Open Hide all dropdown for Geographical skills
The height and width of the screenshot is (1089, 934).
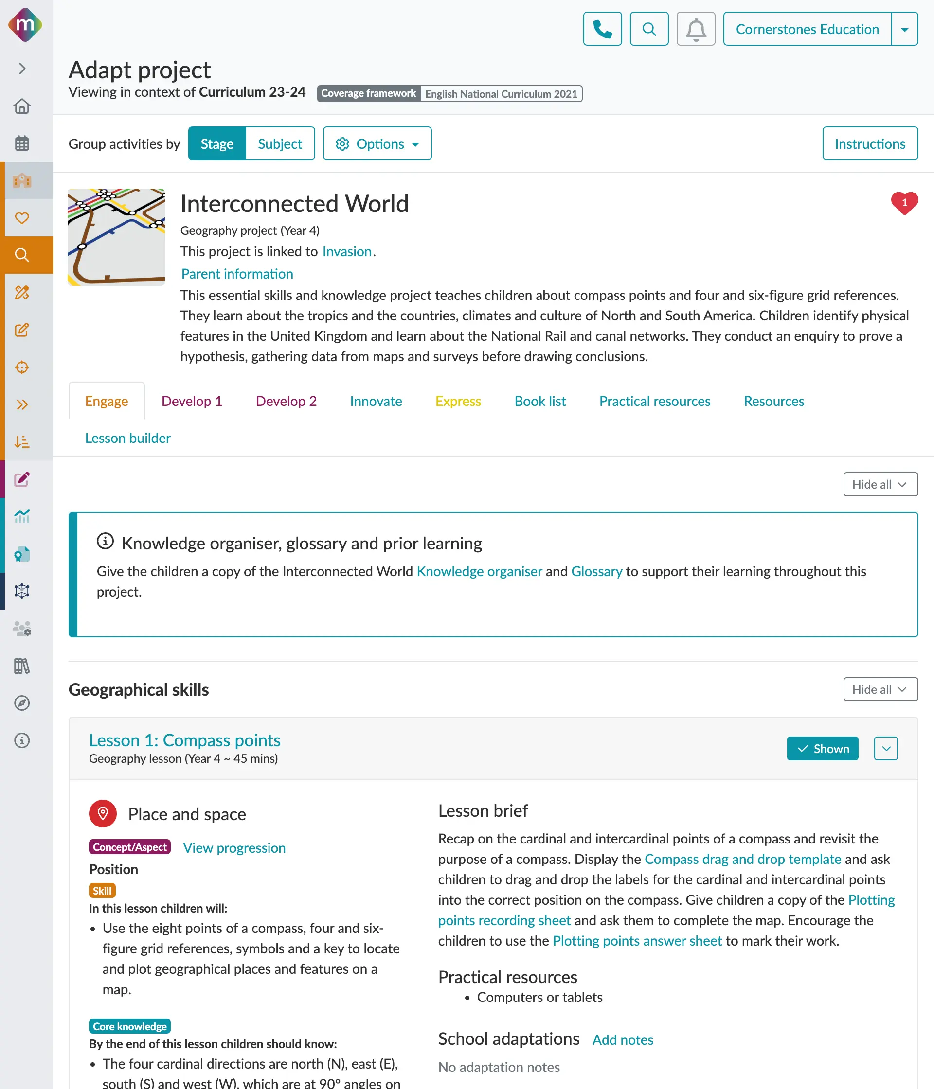[x=880, y=689]
